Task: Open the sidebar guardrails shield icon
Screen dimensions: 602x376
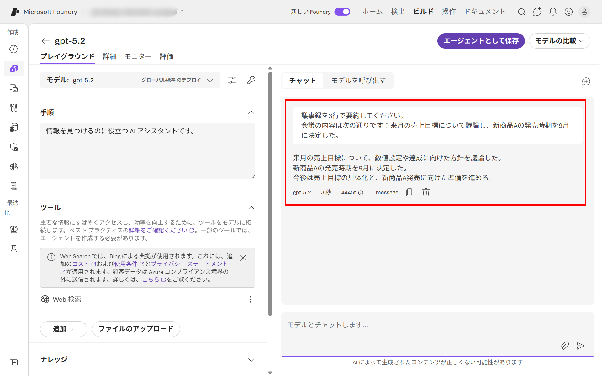Action: [x=14, y=147]
